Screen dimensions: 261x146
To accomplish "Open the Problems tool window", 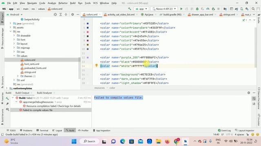I will point(26,131).
